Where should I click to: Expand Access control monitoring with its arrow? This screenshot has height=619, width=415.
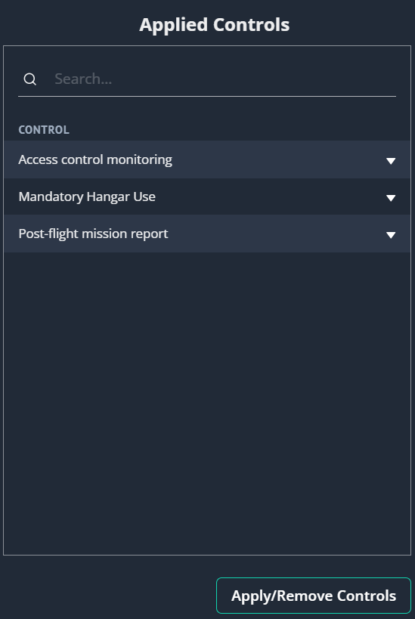[391, 160]
